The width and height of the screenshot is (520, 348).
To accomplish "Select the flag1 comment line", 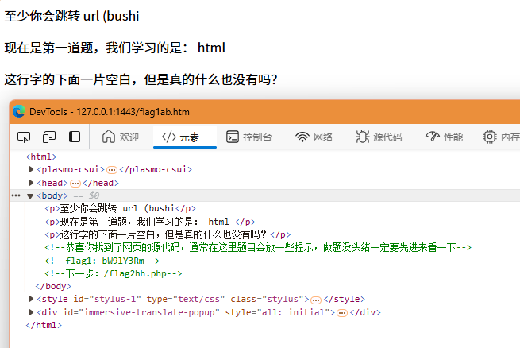I will 102,261.
